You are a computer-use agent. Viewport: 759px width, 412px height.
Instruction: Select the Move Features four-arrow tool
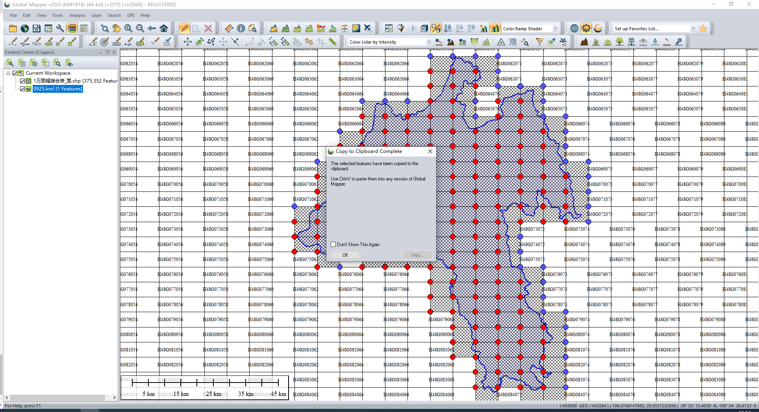188,42
